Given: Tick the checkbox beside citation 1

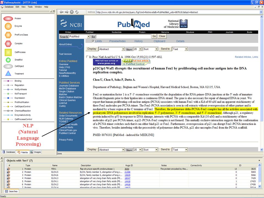Looking at the screenshot, I should 87,57.
